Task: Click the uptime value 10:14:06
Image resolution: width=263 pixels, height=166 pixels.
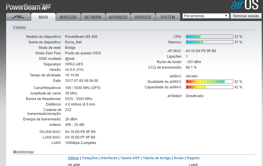Action: click(72, 75)
